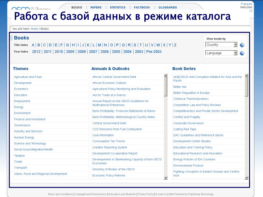Click the go arrow beside Language dropdown
This screenshot has height=197, width=263.
point(242,53)
